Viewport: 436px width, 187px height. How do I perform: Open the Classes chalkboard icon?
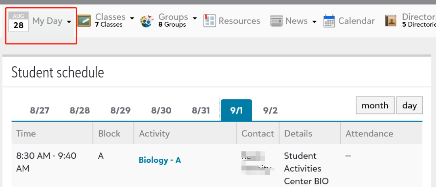tap(84, 21)
